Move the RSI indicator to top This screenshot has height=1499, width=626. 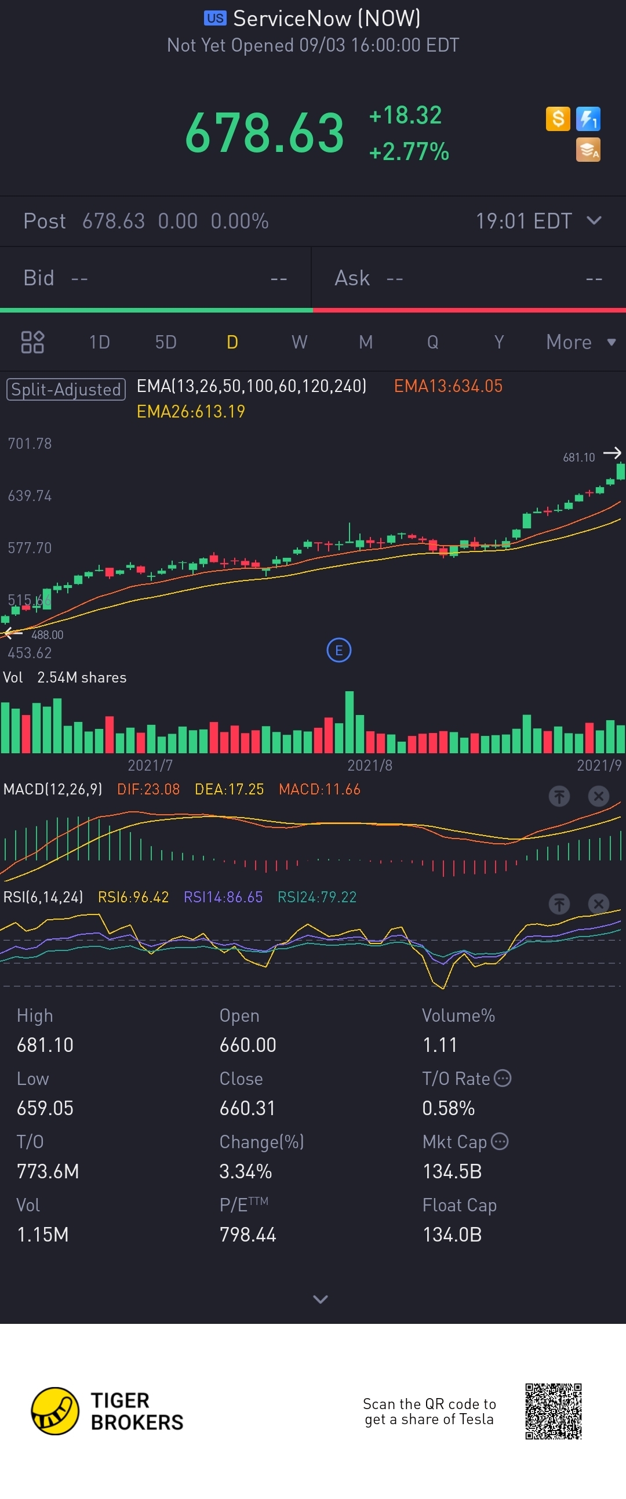(x=560, y=903)
